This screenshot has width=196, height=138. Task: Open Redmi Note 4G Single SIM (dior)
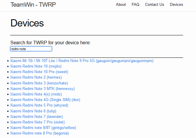[45, 100]
